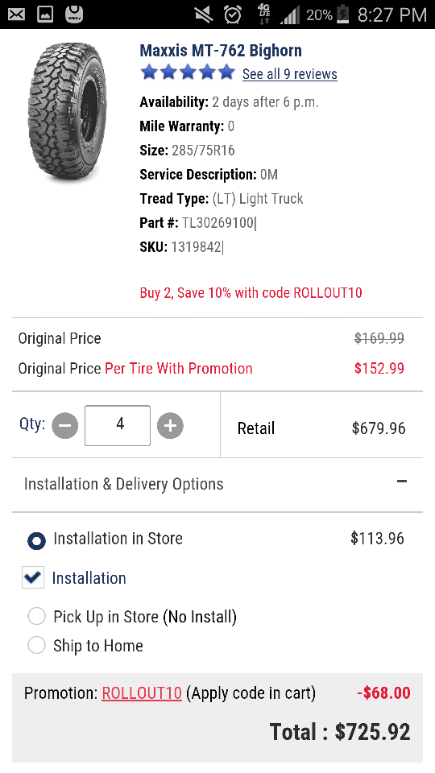Tap the quantity input field showing 4
This screenshot has height=773, width=435.
(x=118, y=425)
